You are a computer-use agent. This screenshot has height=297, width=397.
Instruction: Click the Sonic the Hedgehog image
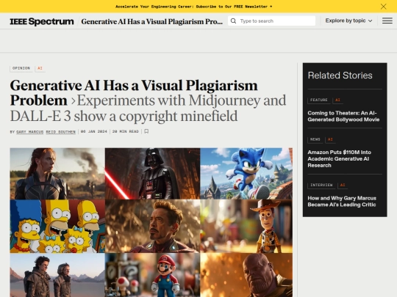[246, 174]
